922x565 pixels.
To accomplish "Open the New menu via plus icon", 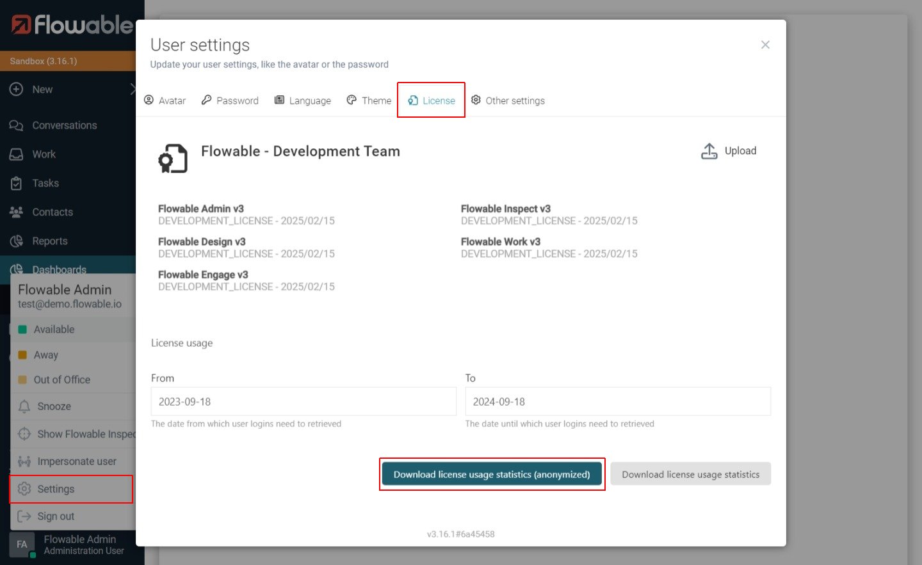I will pos(16,89).
